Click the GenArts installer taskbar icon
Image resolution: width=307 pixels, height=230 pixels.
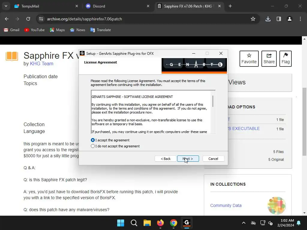click(187, 223)
